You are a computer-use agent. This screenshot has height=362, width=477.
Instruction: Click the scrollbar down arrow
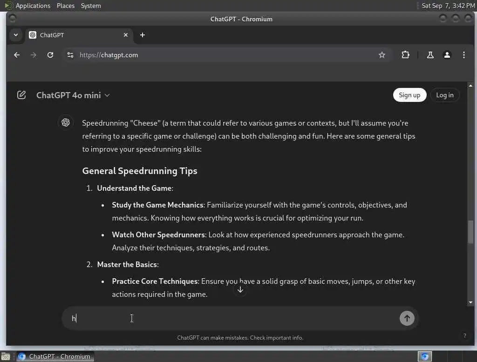point(470,302)
